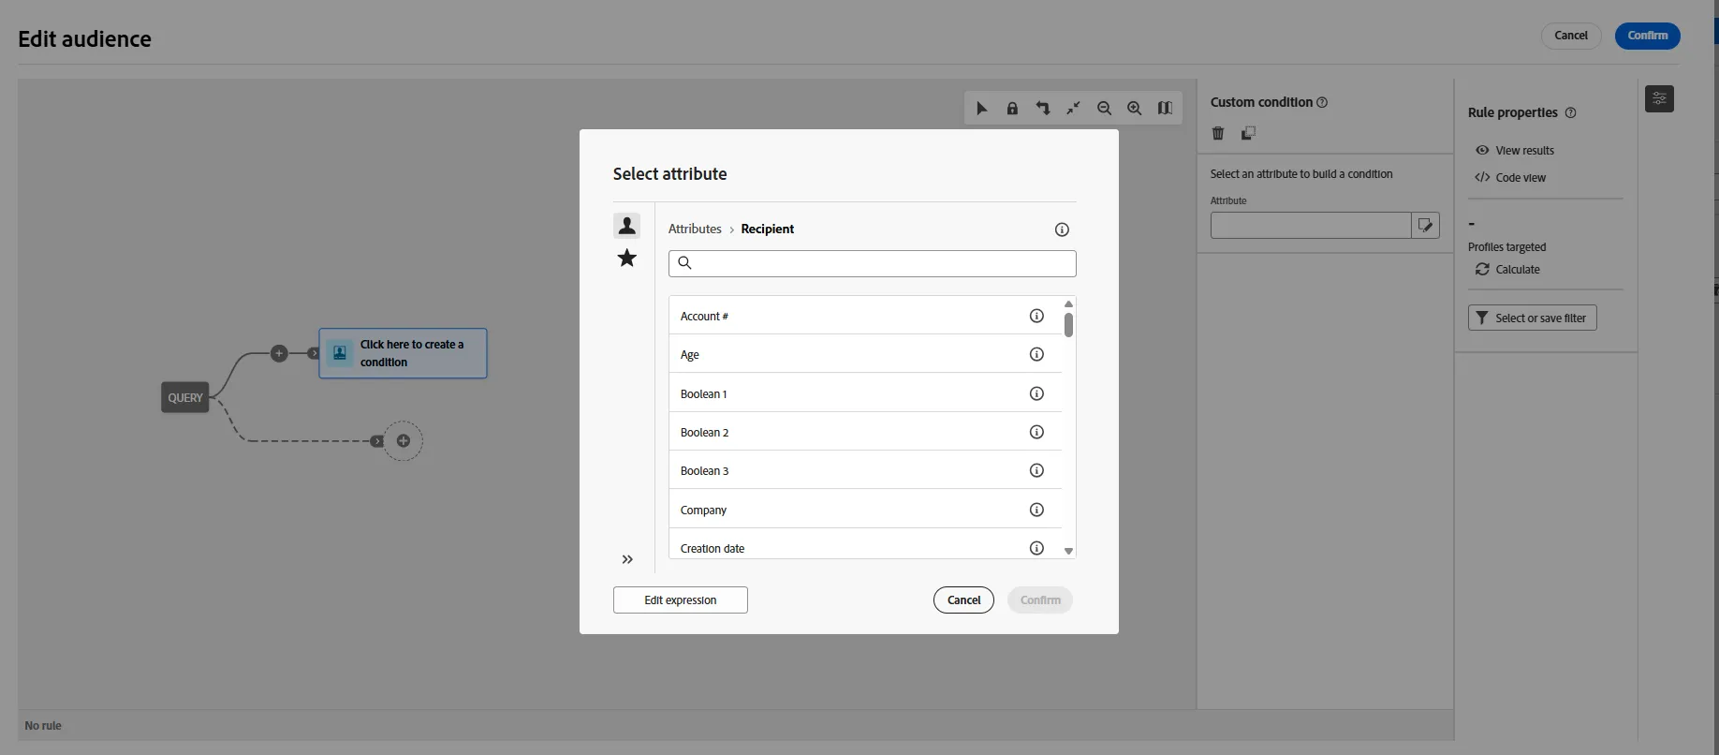
Task: Go to Attributes breadcrumb
Action: (x=695, y=229)
